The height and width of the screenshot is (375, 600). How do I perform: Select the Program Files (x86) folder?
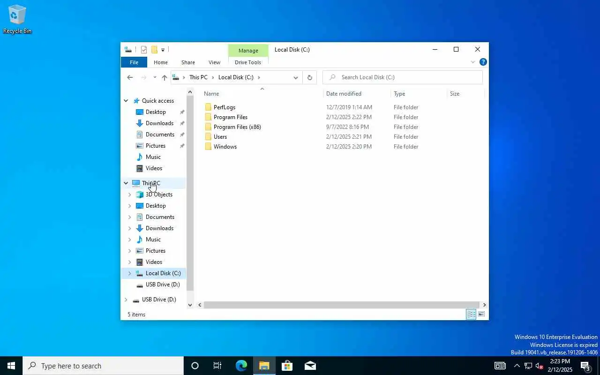237,127
